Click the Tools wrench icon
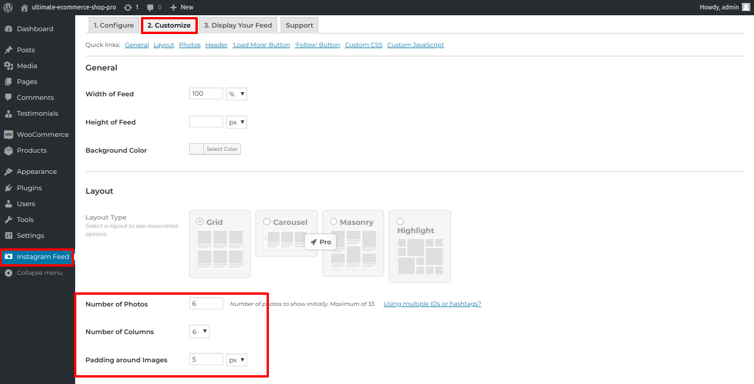Screen dimensions: 754x384 point(8,220)
